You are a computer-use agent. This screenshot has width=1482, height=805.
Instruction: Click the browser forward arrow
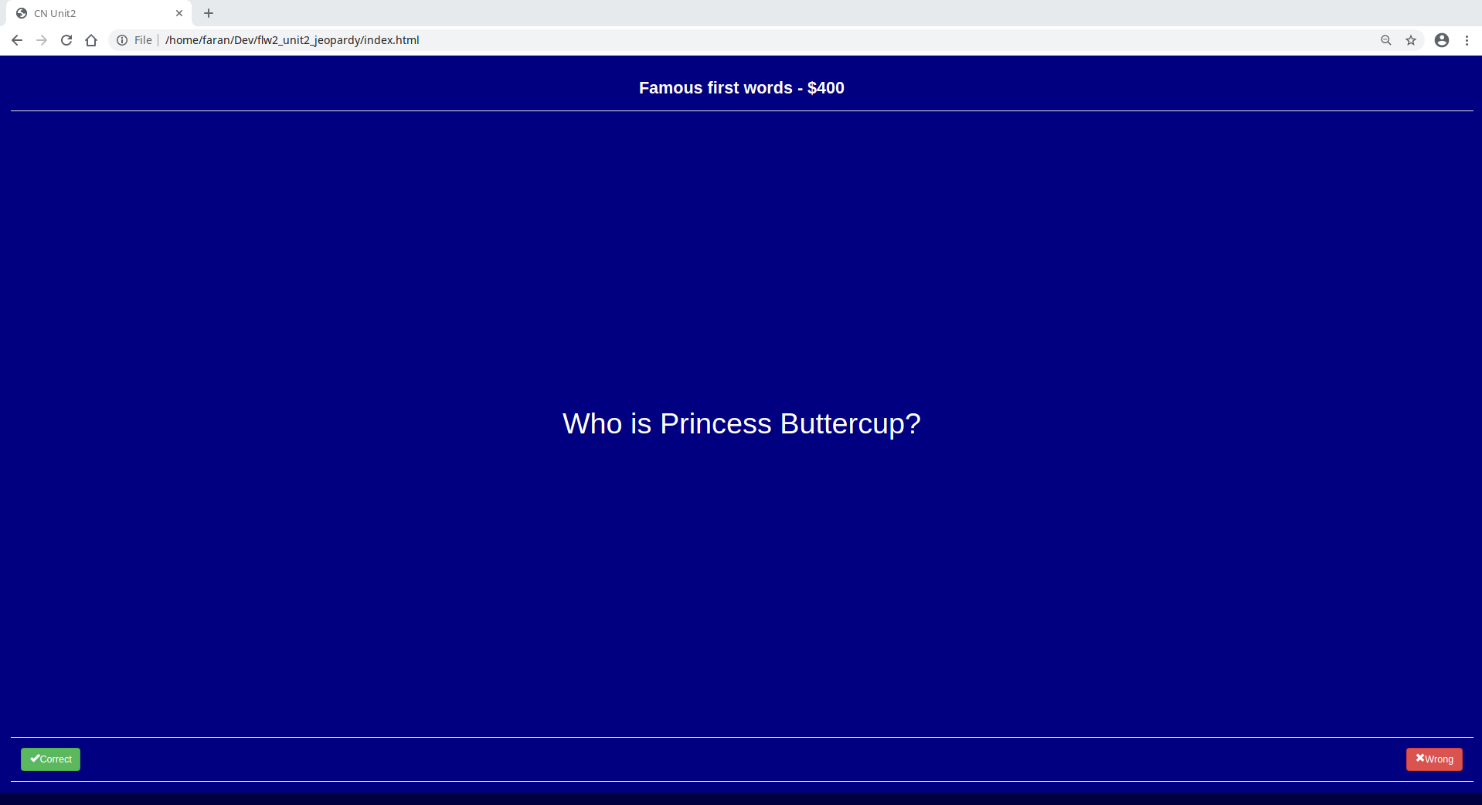pos(42,40)
